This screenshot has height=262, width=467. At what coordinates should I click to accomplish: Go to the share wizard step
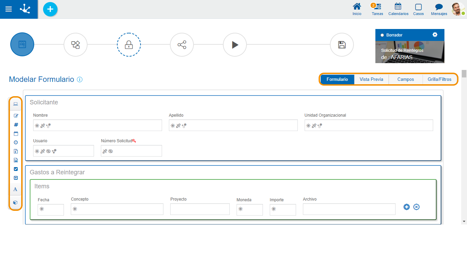coord(182,45)
